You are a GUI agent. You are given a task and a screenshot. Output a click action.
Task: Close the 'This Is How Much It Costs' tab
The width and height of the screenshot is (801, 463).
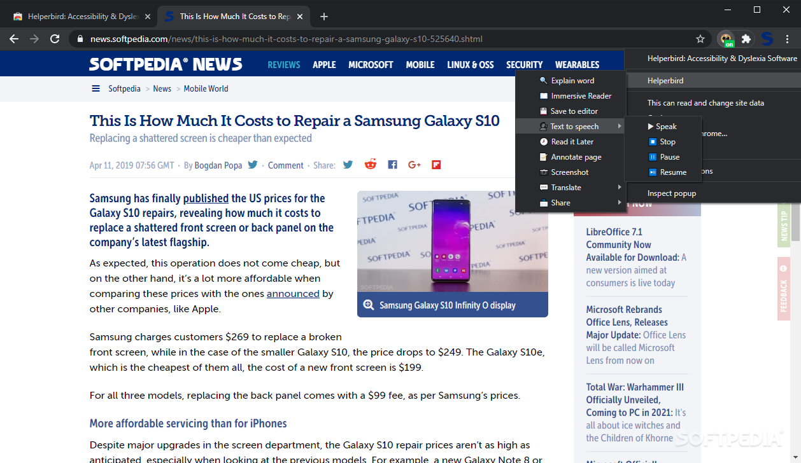tap(301, 17)
